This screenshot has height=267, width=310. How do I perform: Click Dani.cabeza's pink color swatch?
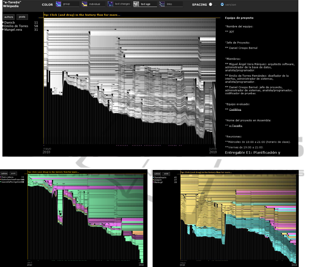tap(1, 177)
